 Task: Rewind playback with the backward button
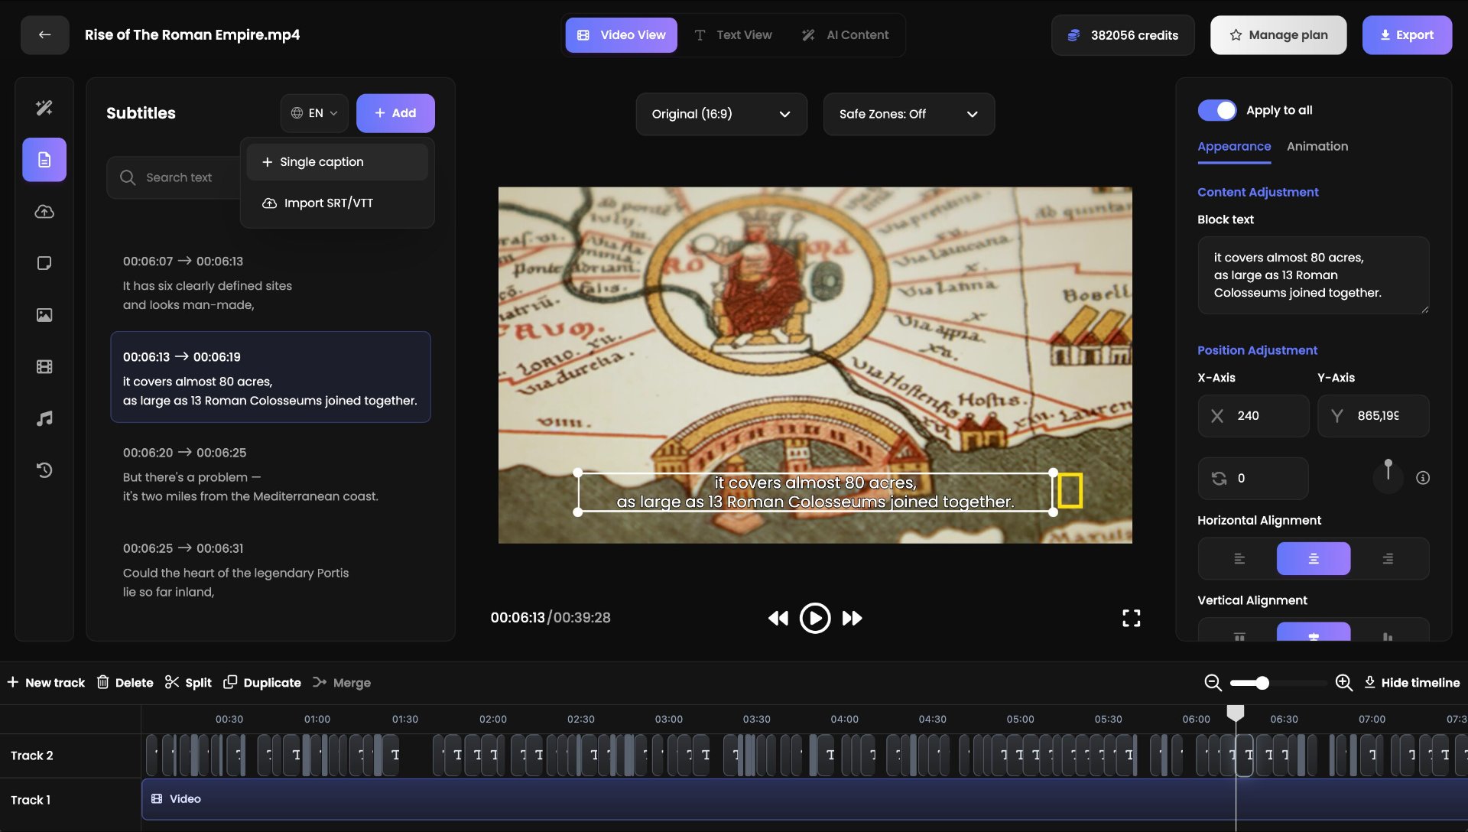click(x=778, y=618)
